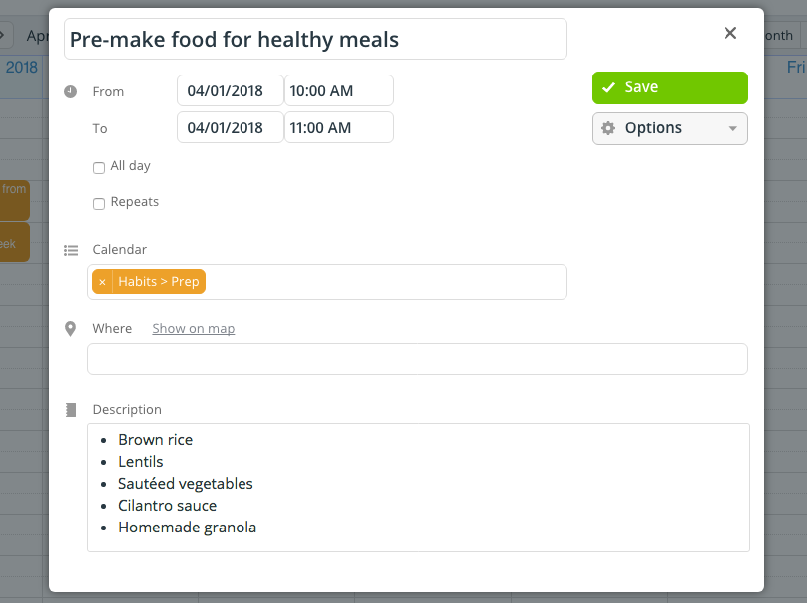Enable the All day checkbox
The image size is (807, 603).
pos(99,168)
